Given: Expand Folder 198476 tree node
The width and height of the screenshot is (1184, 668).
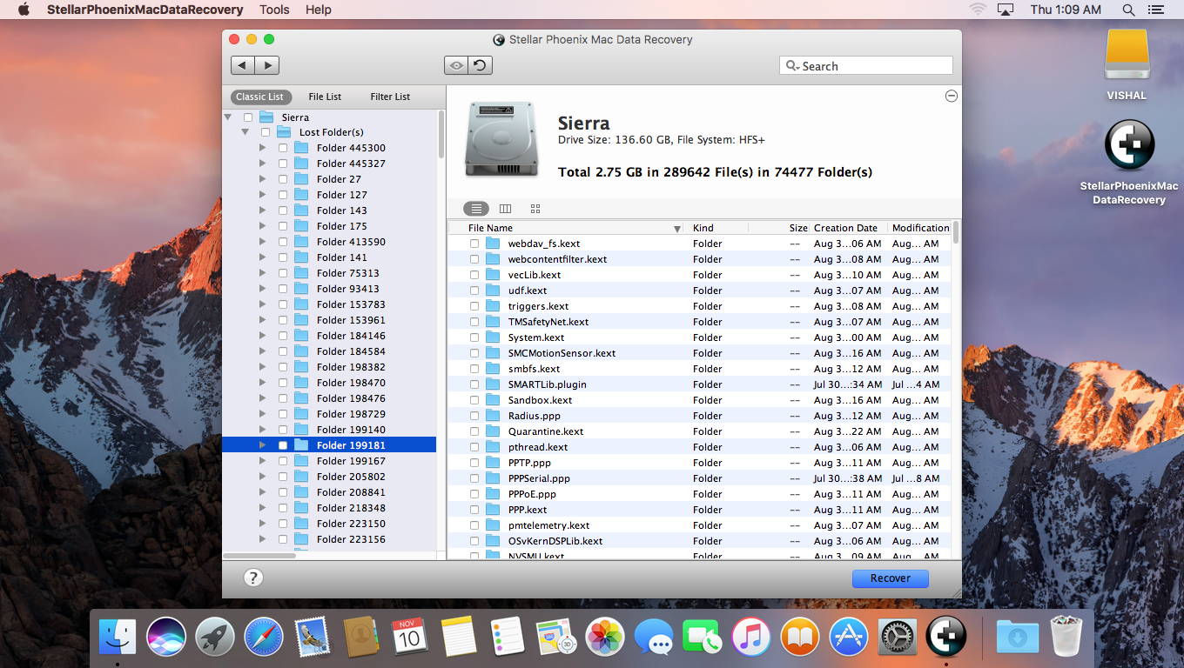Looking at the screenshot, I should [263, 398].
